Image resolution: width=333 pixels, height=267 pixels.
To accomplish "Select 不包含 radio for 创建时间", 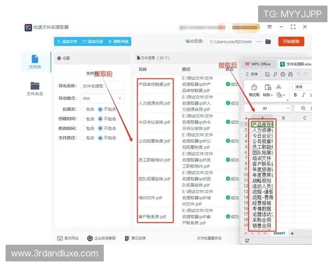I will (x=100, y=119).
